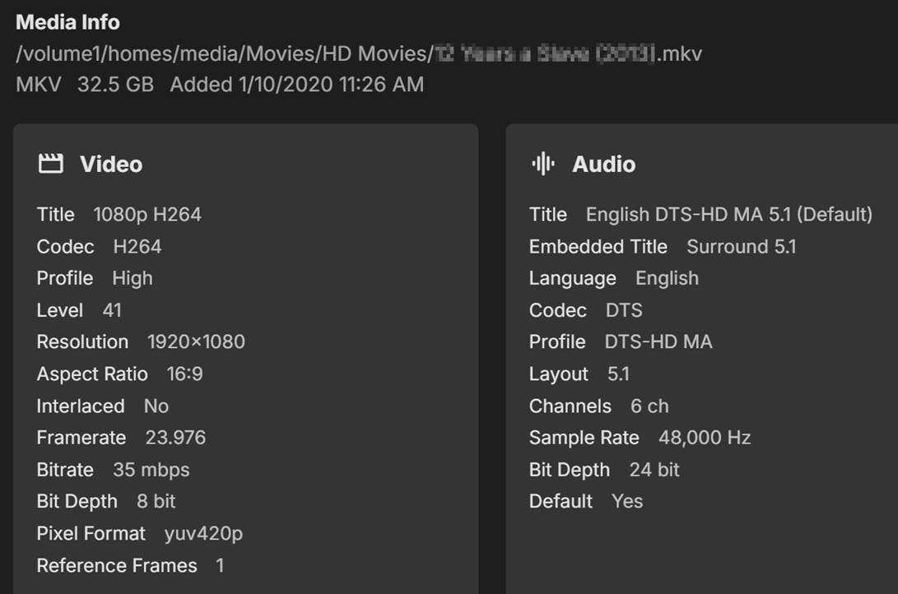Viewport: 898px width, 594px height.
Task: Select the 16:9 aspect ratio value
Action: click(x=184, y=374)
